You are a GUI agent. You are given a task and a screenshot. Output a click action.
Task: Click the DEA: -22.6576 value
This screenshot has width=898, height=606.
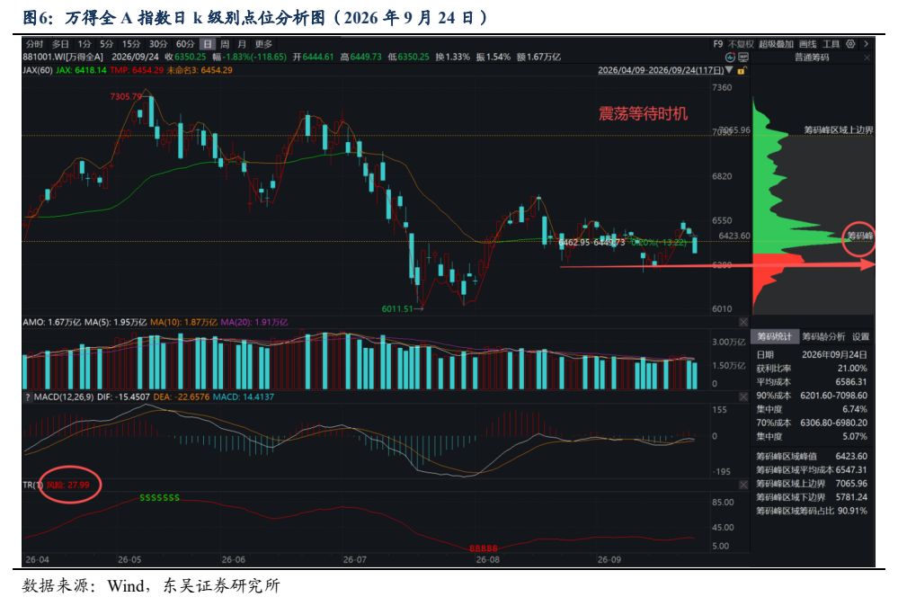tap(181, 397)
